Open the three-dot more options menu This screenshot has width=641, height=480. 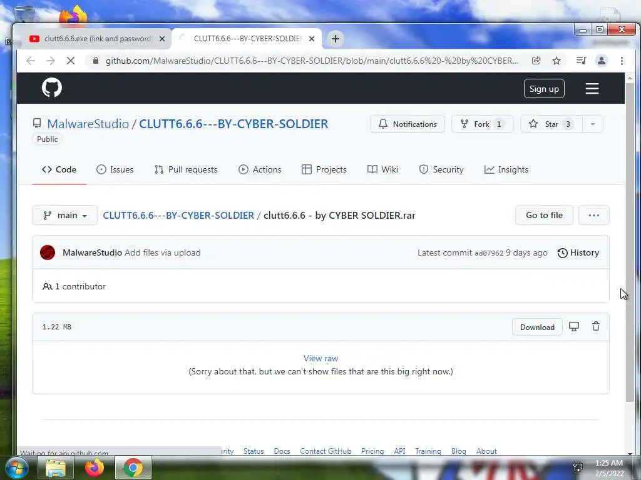click(x=593, y=215)
